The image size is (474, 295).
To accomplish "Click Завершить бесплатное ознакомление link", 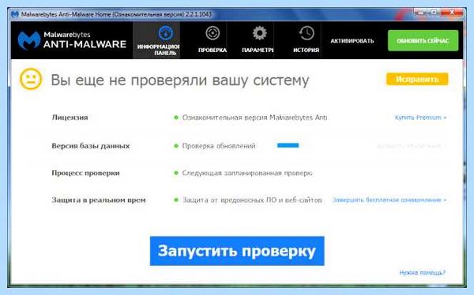I will point(389,200).
